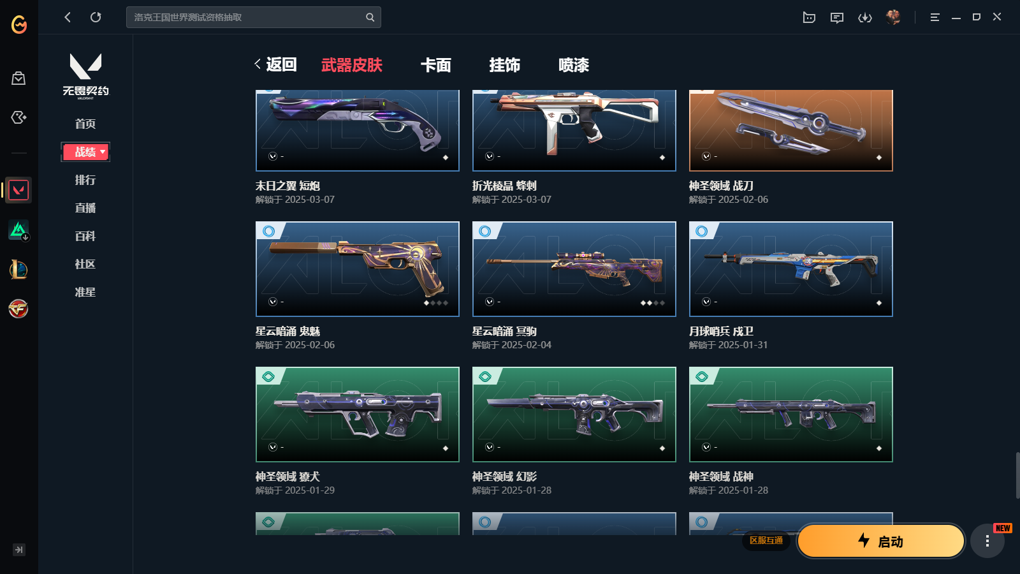
Task: Go back with the 返回 link
Action: point(275,64)
